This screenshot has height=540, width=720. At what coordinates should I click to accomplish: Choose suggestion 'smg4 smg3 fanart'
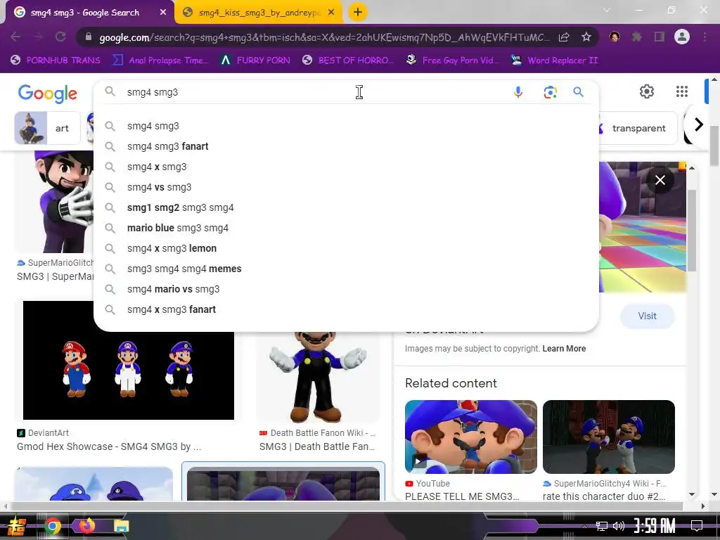coord(346,146)
